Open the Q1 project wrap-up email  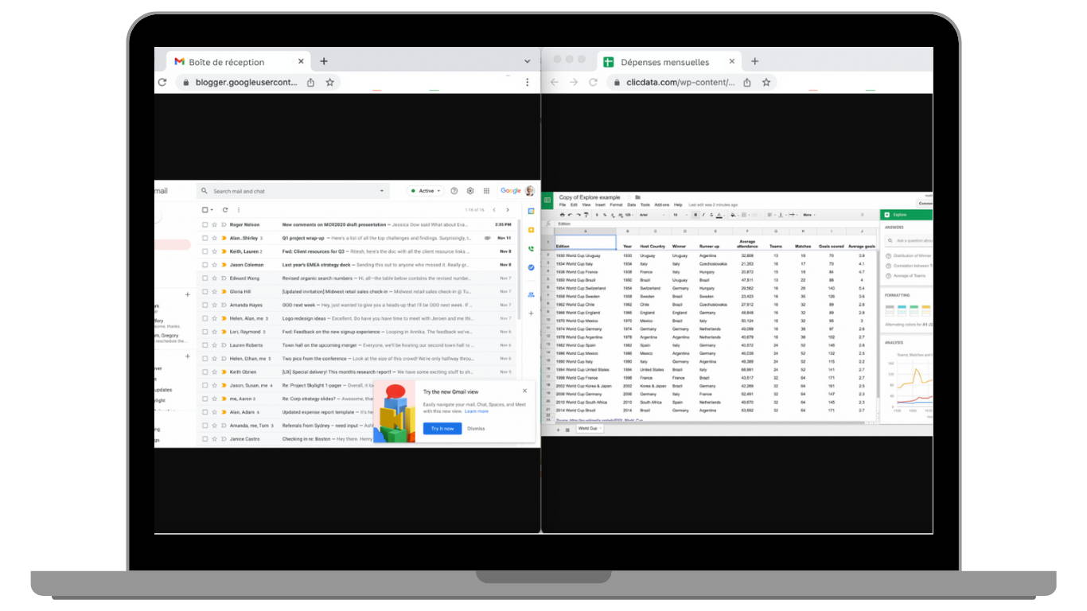[x=358, y=238]
